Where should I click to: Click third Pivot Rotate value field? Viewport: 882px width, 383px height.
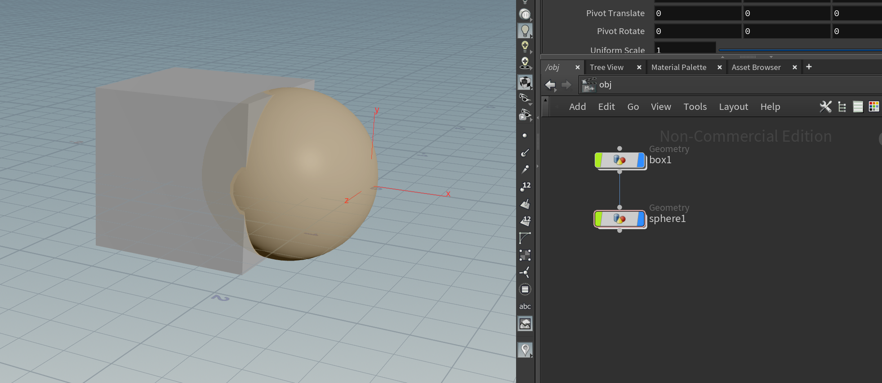click(857, 31)
